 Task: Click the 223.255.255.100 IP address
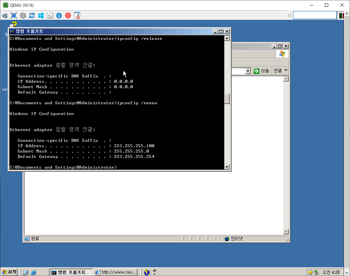click(134, 146)
